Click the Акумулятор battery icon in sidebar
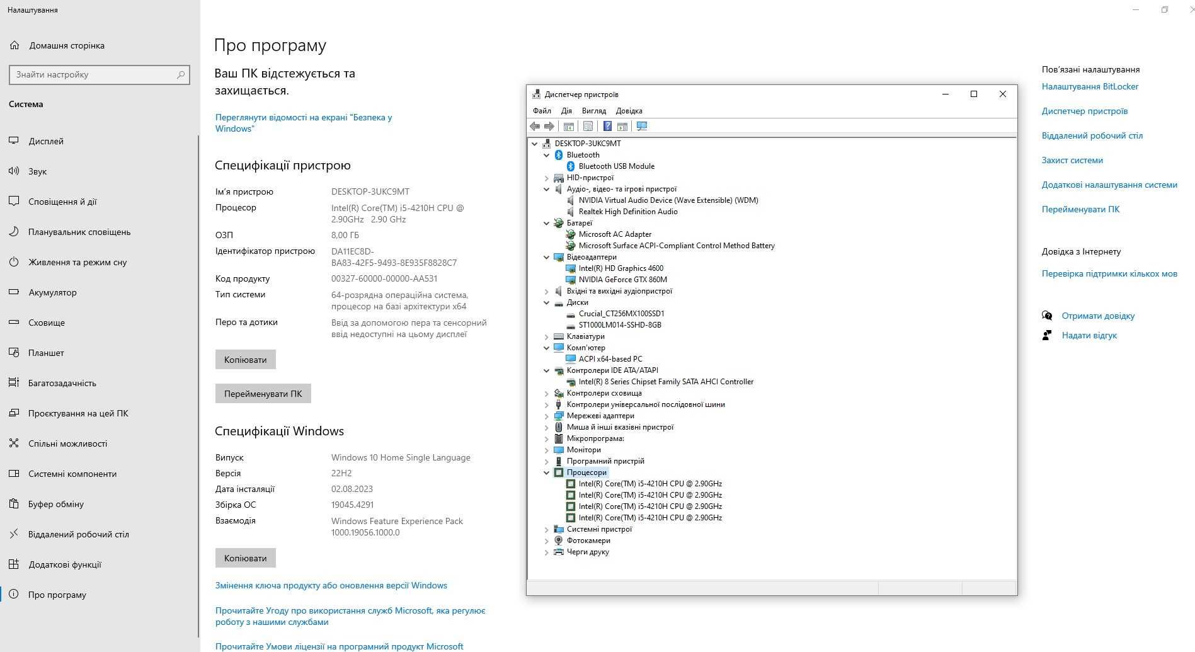This screenshot has height=652, width=1195. (14, 292)
